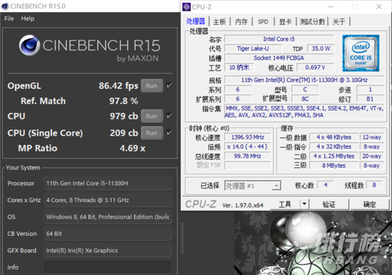Switch to the SPD tab
The image size is (392, 275).
pyautogui.click(x=262, y=22)
